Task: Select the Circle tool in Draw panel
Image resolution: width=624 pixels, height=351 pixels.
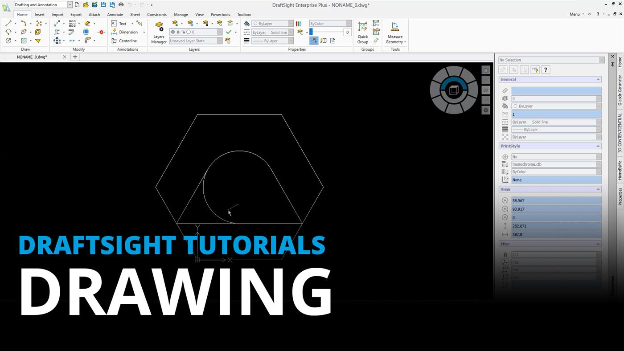Action: click(x=9, y=41)
